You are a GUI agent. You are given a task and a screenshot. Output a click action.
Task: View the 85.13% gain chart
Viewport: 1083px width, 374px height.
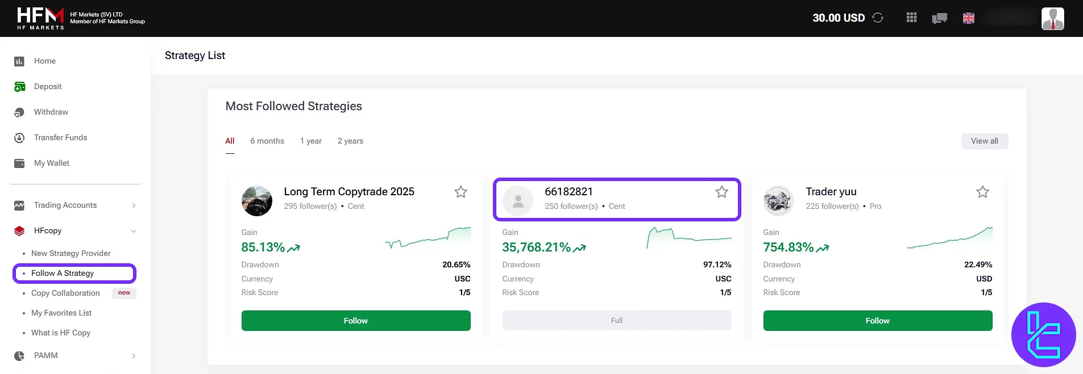point(428,238)
